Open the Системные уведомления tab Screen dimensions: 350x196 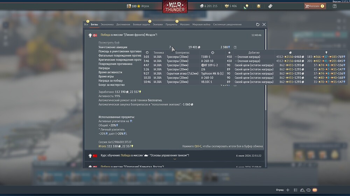pyautogui.click(x=227, y=24)
